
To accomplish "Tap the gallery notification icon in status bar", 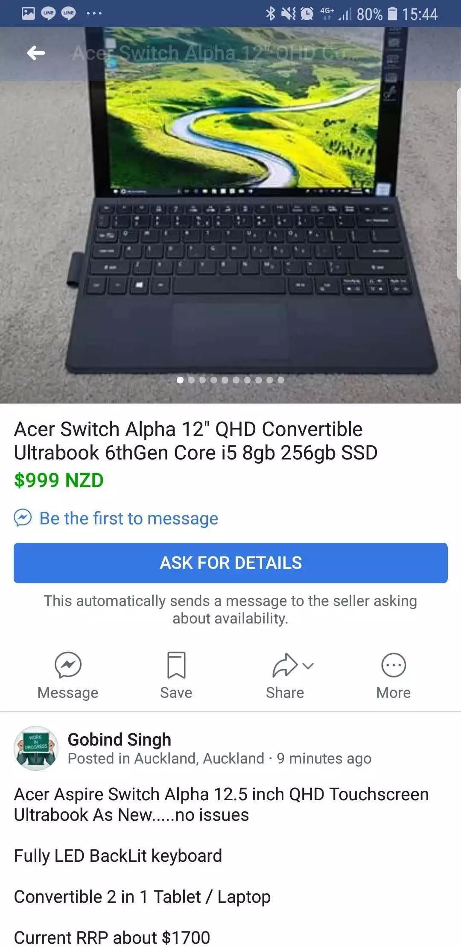I will click(28, 13).
